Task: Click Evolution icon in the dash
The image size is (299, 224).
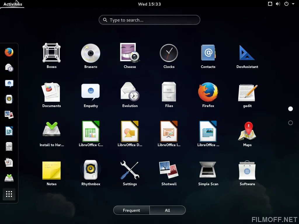Action: pos(9,68)
